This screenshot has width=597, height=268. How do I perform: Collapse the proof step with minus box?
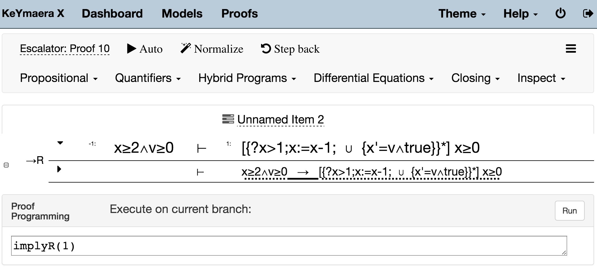point(6,165)
